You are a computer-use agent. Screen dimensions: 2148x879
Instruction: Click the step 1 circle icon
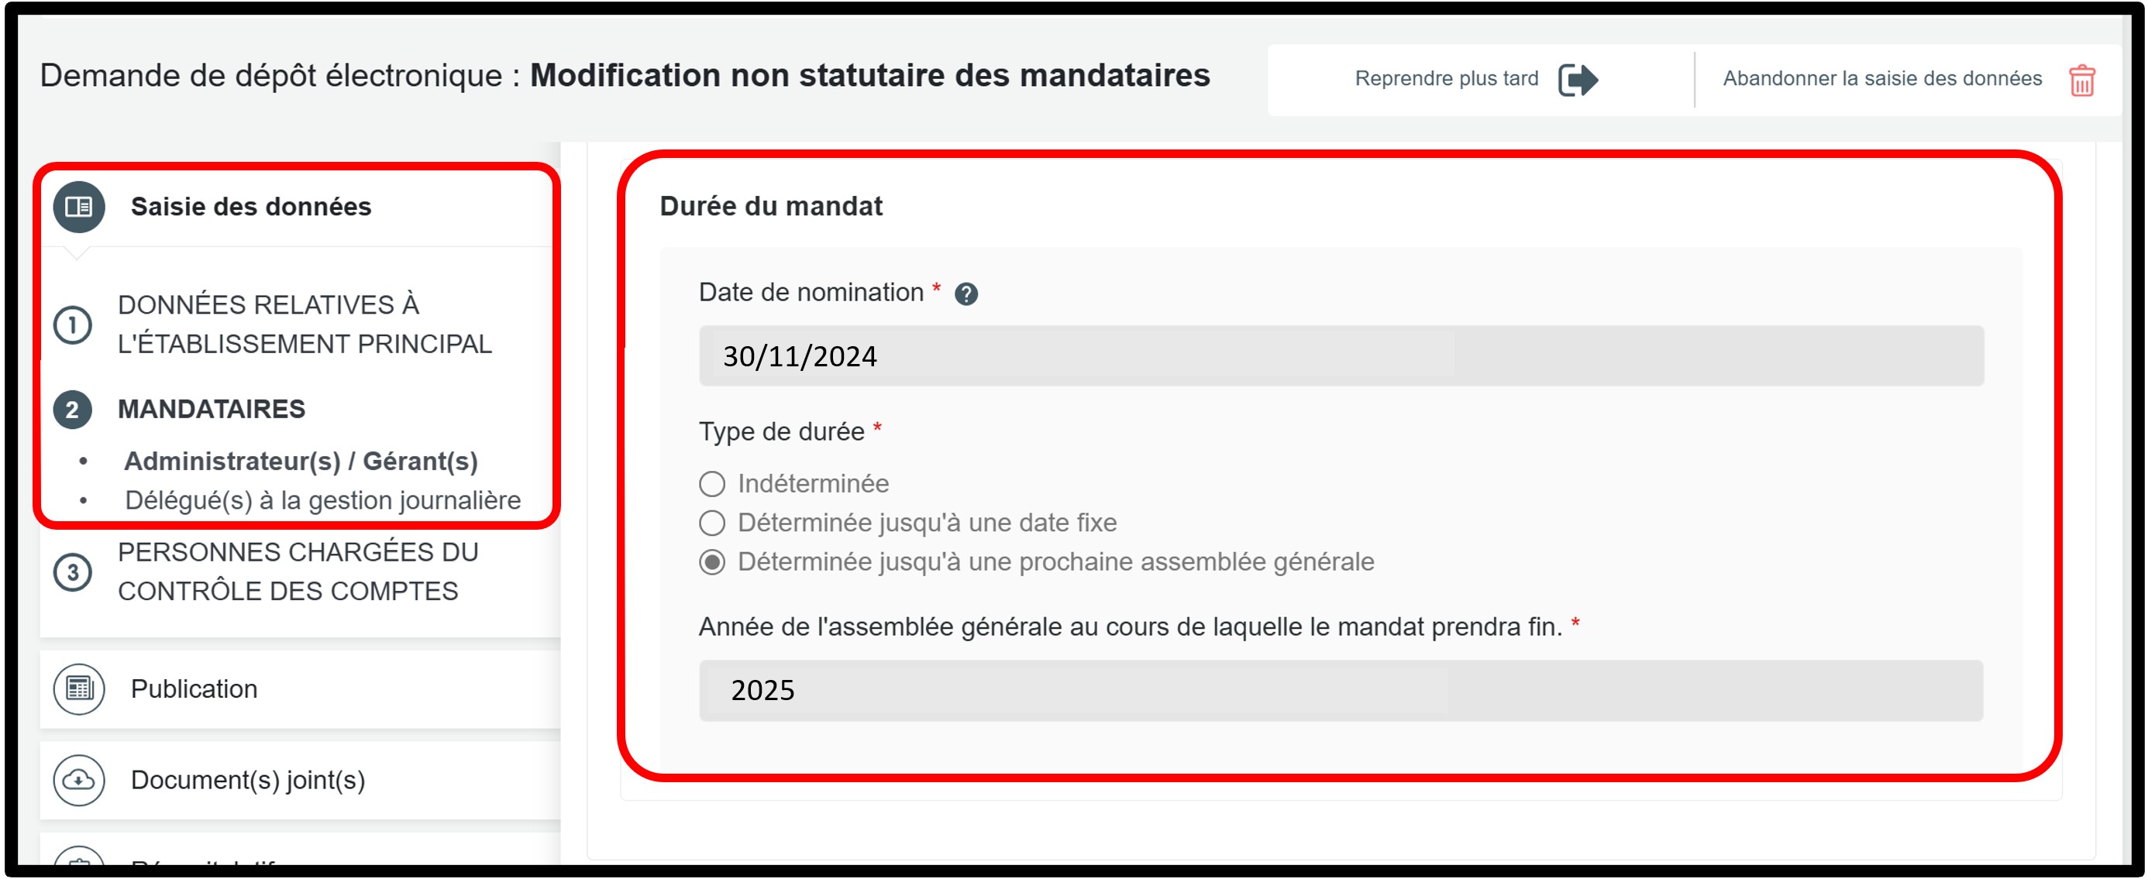point(73,325)
